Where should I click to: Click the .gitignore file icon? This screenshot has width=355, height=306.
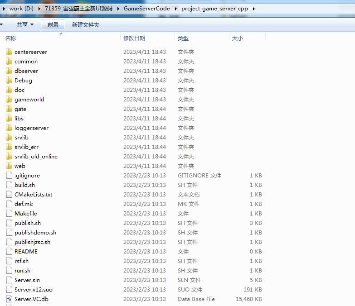click(x=9, y=176)
